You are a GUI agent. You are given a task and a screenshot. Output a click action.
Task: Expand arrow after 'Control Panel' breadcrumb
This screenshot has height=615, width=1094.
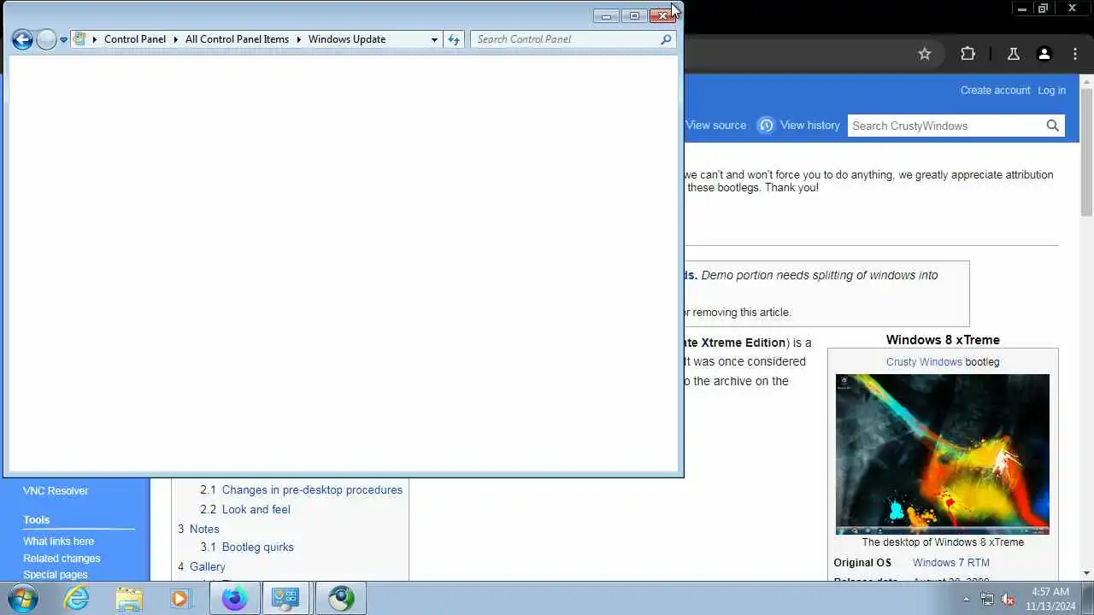[x=176, y=39]
